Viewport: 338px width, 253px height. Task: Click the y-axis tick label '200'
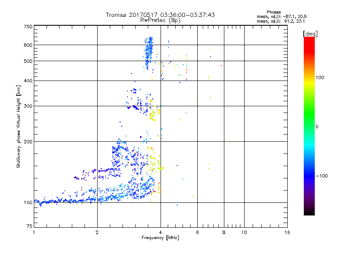(28, 142)
